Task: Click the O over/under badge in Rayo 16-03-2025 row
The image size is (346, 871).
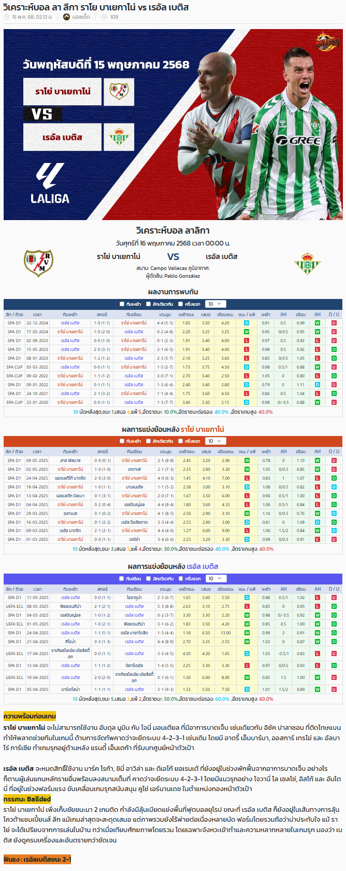Action: [334, 522]
